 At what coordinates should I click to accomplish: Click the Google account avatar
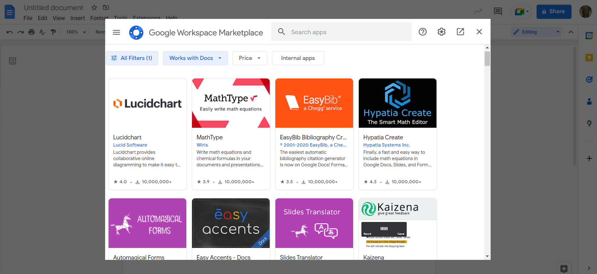585,12
